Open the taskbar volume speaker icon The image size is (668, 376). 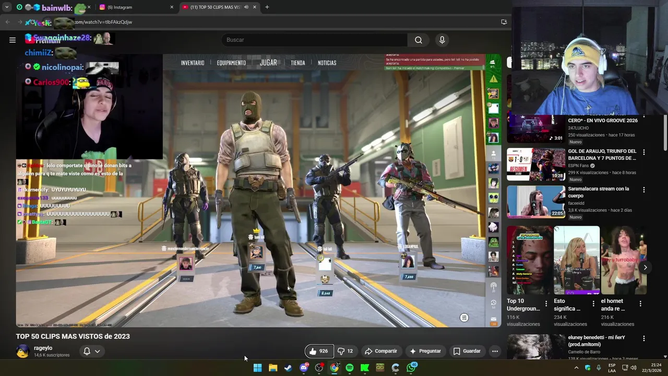click(633, 368)
